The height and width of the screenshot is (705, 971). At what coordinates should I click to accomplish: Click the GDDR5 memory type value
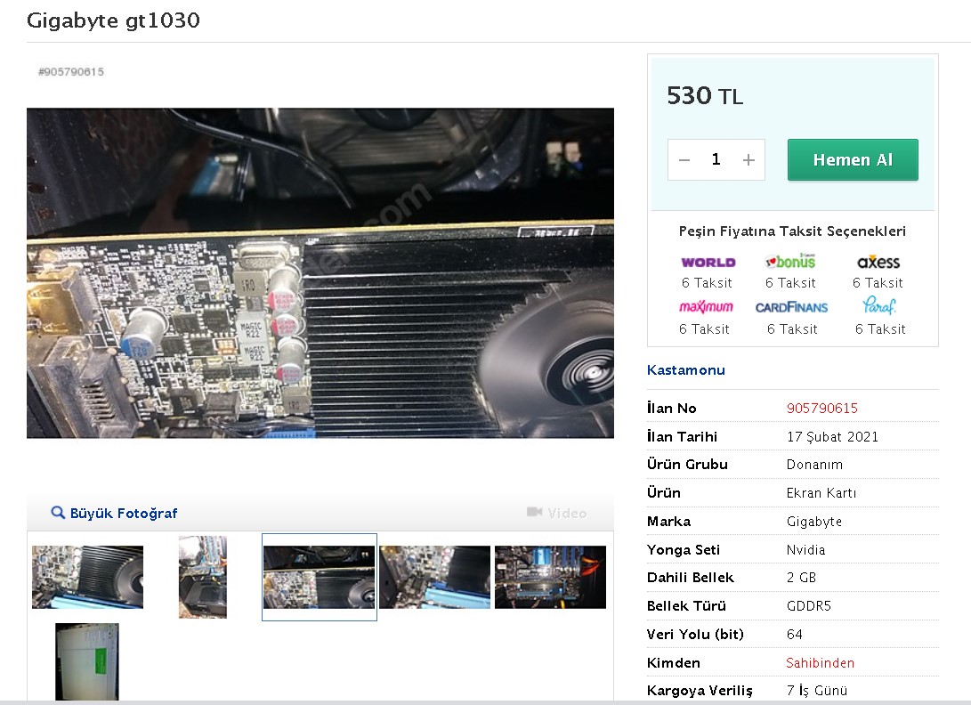coord(809,606)
